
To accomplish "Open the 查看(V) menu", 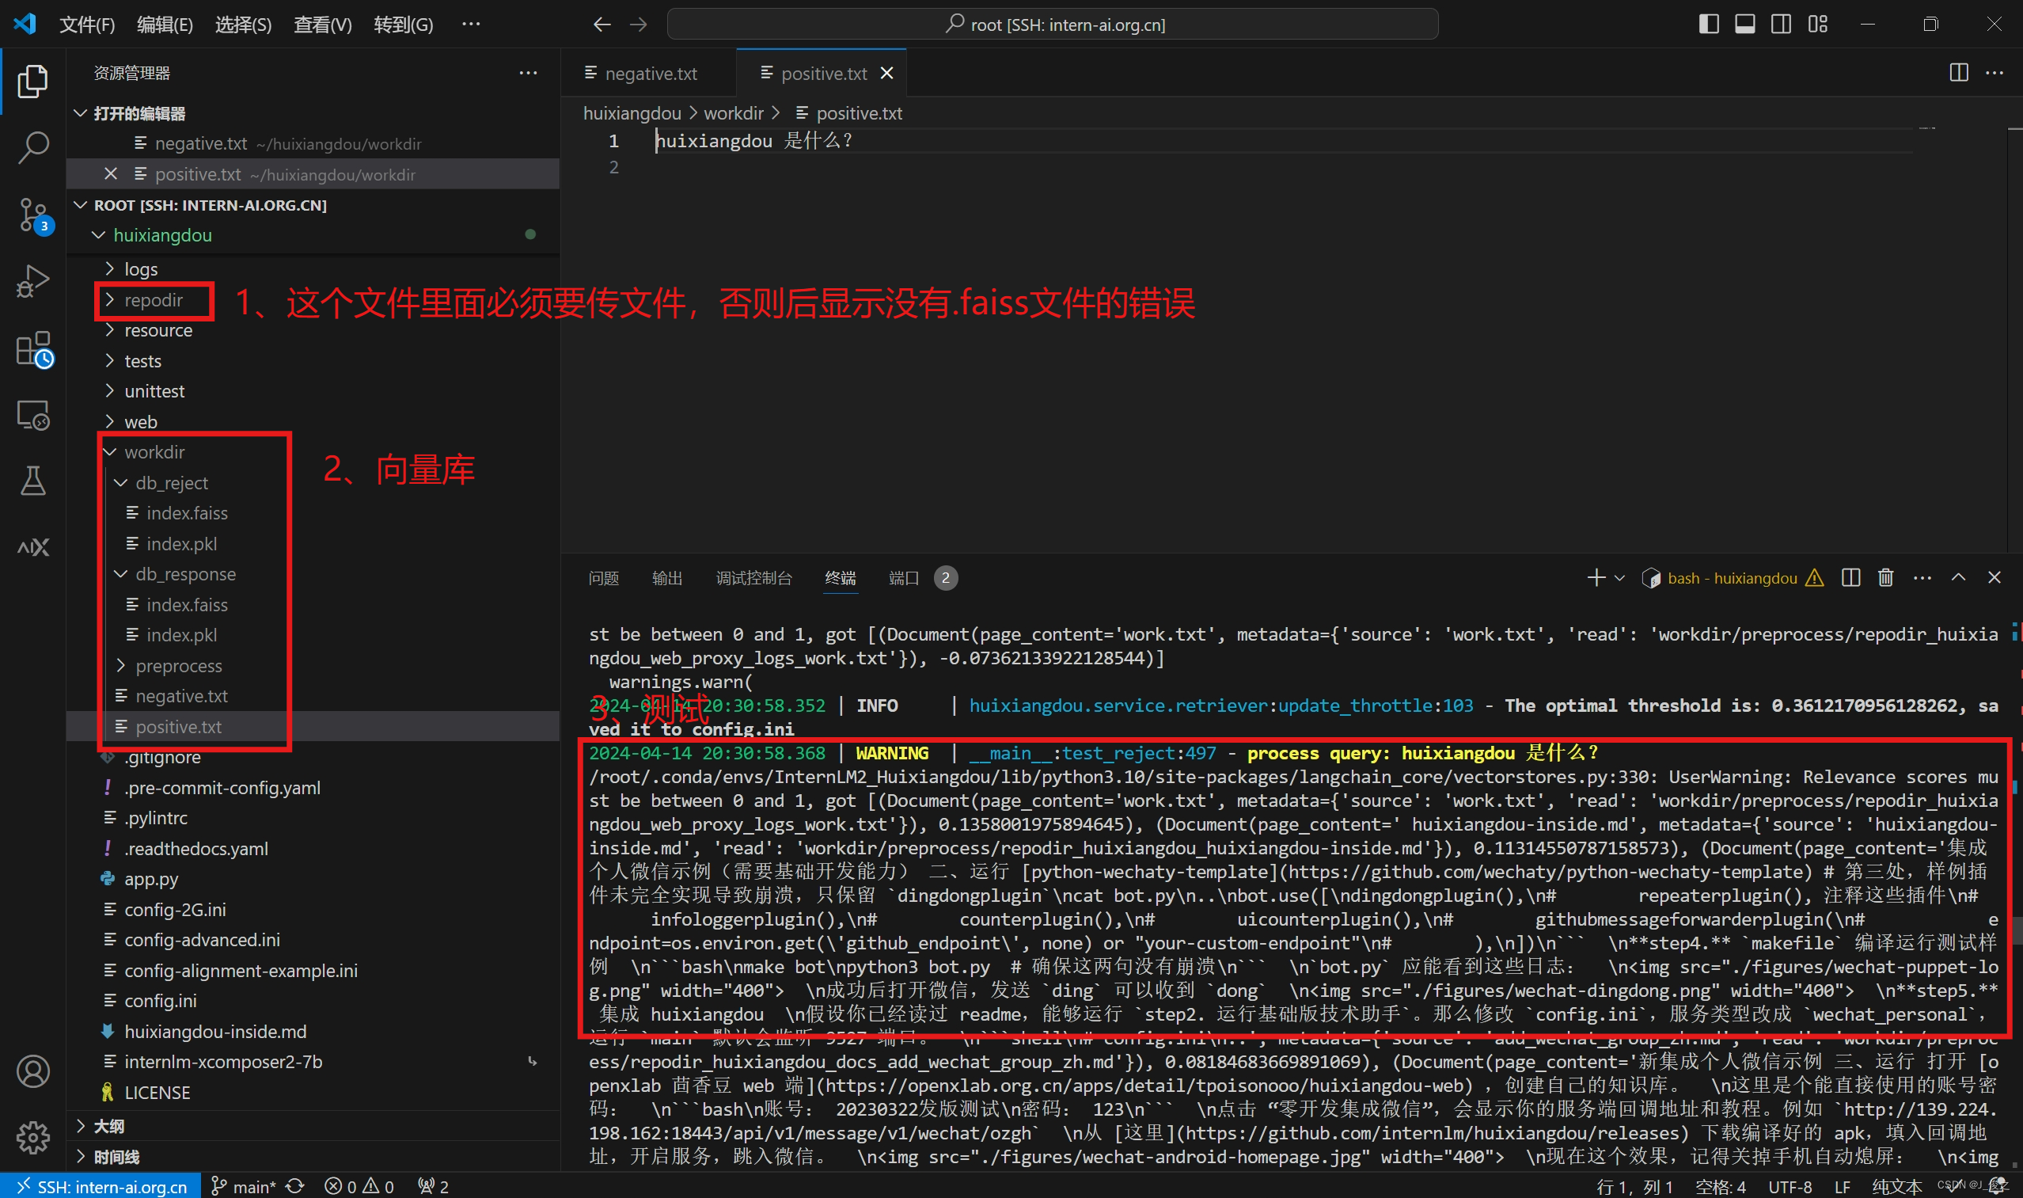I will (x=323, y=25).
